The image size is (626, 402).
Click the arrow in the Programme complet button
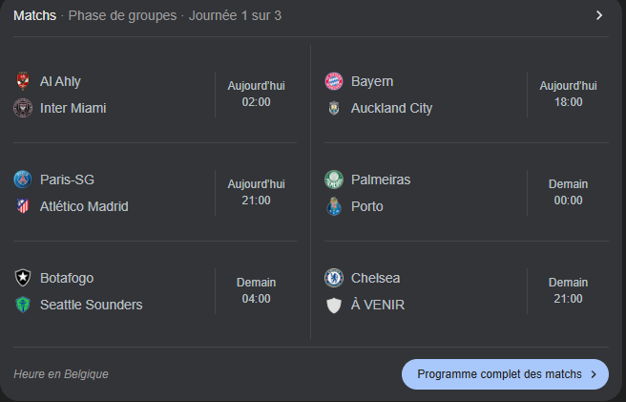594,374
